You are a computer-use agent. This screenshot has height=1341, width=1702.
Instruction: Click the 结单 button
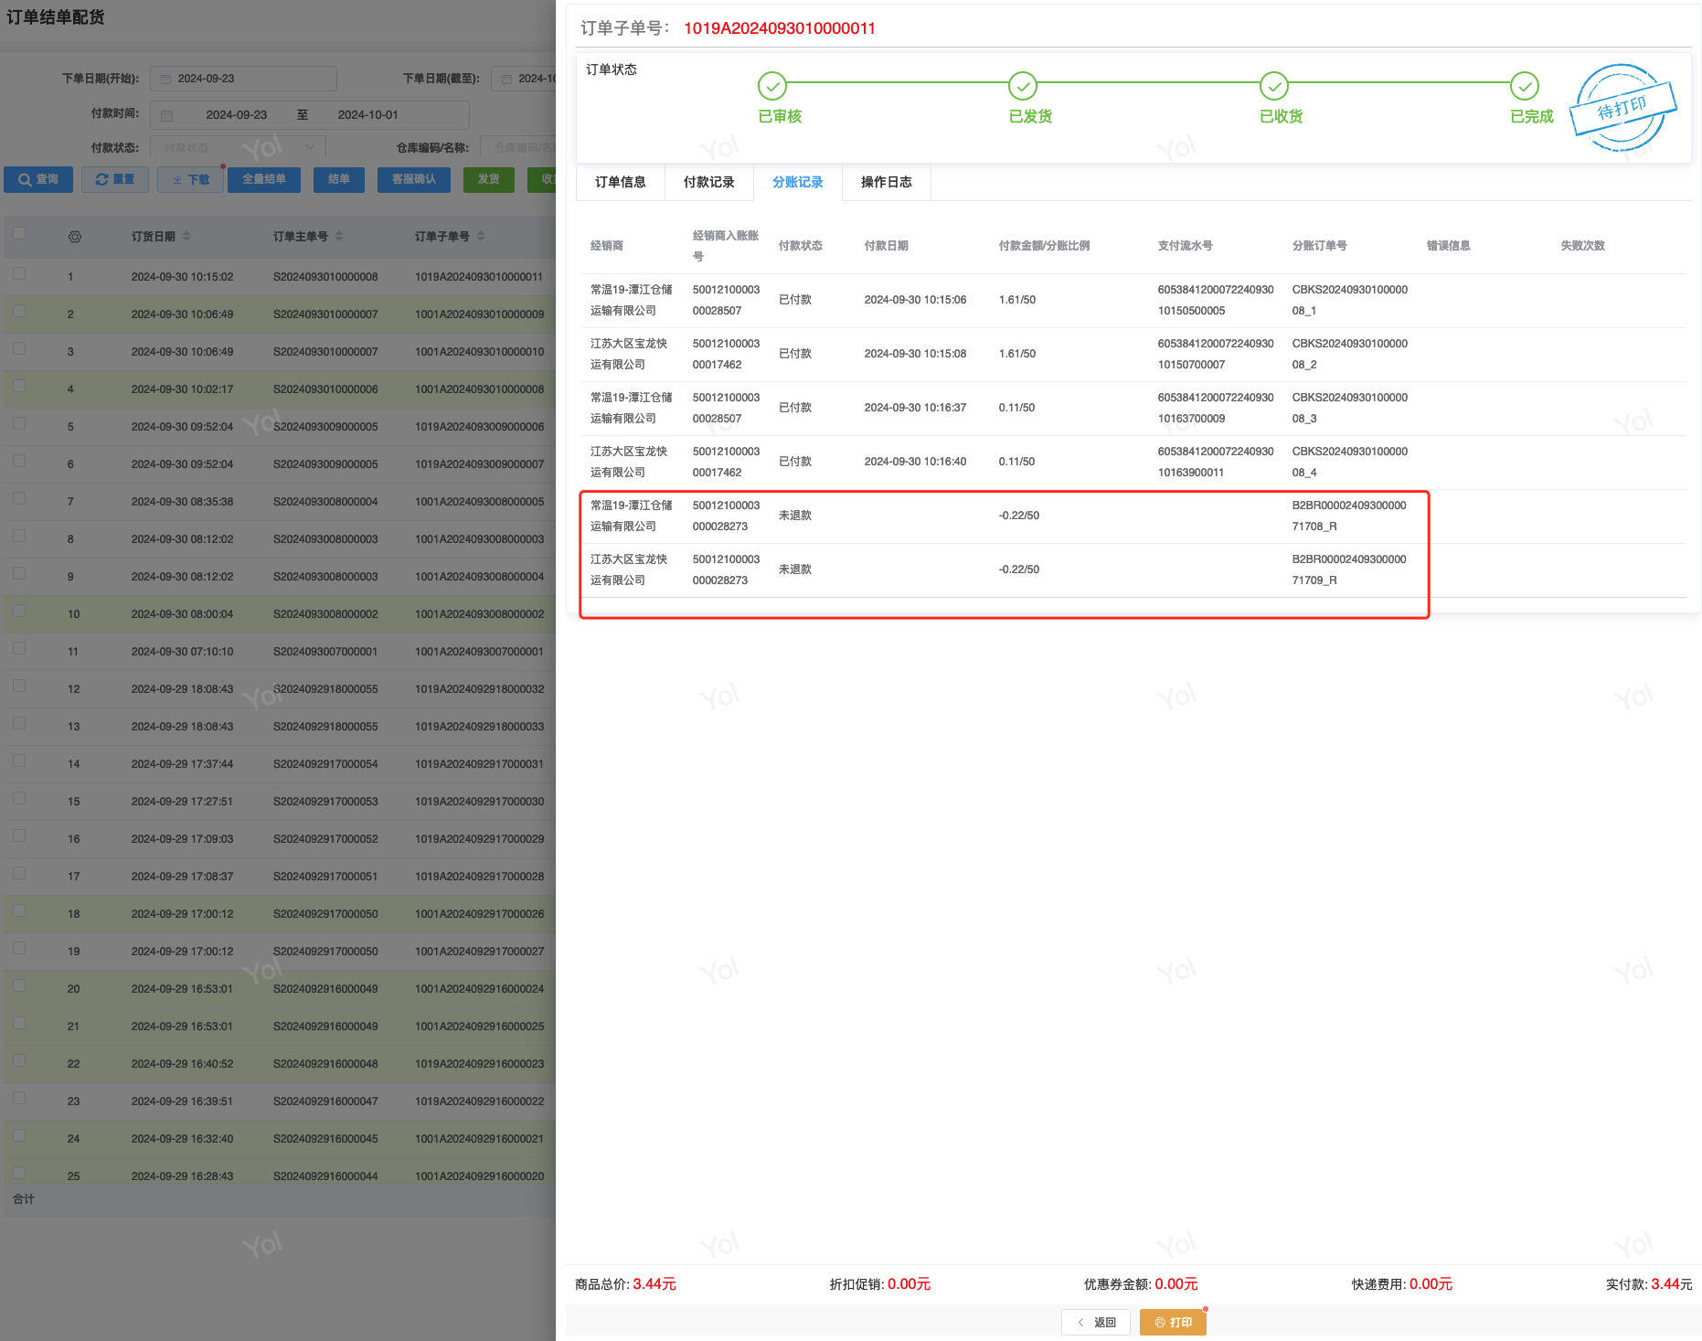pyautogui.click(x=339, y=180)
